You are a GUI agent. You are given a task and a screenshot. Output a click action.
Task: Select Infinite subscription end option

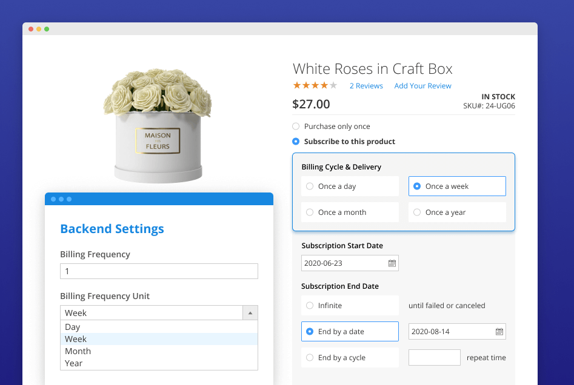(310, 306)
